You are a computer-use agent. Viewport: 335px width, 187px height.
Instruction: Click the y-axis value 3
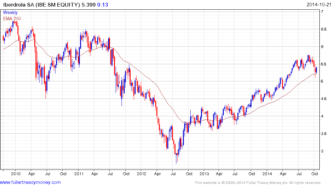tap(322, 151)
